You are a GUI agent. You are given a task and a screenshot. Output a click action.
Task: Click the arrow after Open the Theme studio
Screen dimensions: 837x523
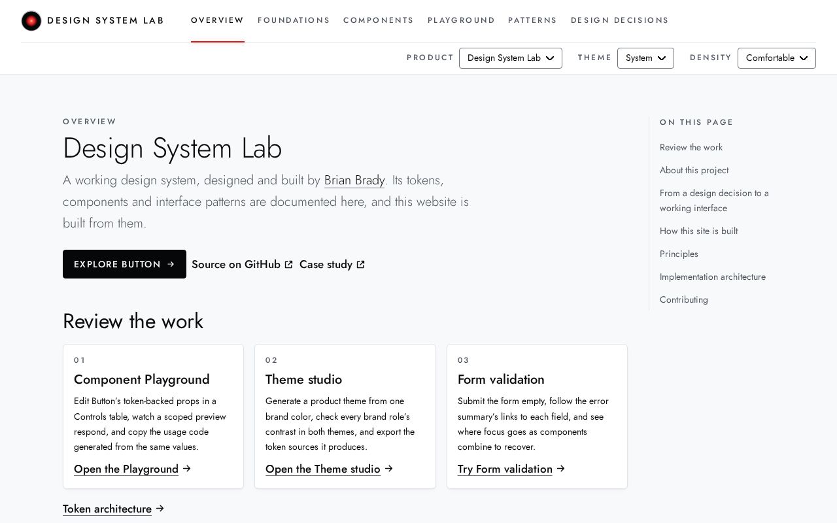(389, 469)
